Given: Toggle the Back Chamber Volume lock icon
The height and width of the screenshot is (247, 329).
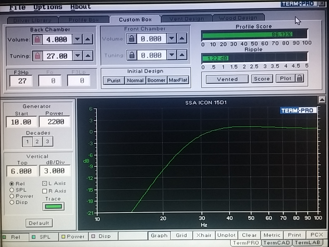Looking at the screenshot, I should click(x=37, y=39).
